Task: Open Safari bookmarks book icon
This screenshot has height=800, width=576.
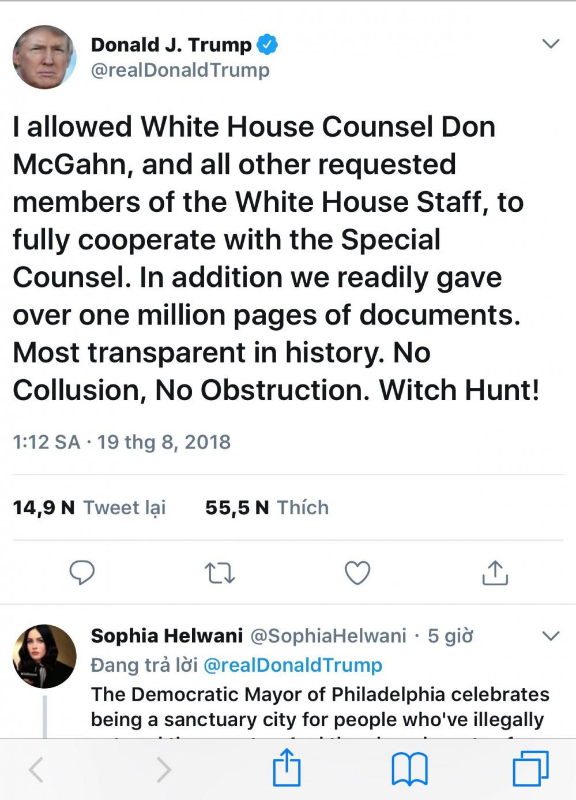Action: pos(409,769)
